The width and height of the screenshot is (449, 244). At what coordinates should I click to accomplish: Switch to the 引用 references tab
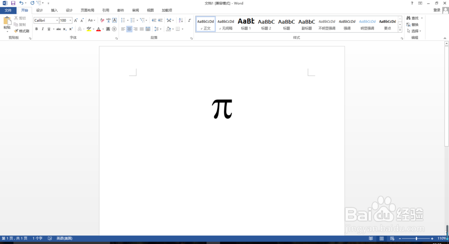(106, 10)
